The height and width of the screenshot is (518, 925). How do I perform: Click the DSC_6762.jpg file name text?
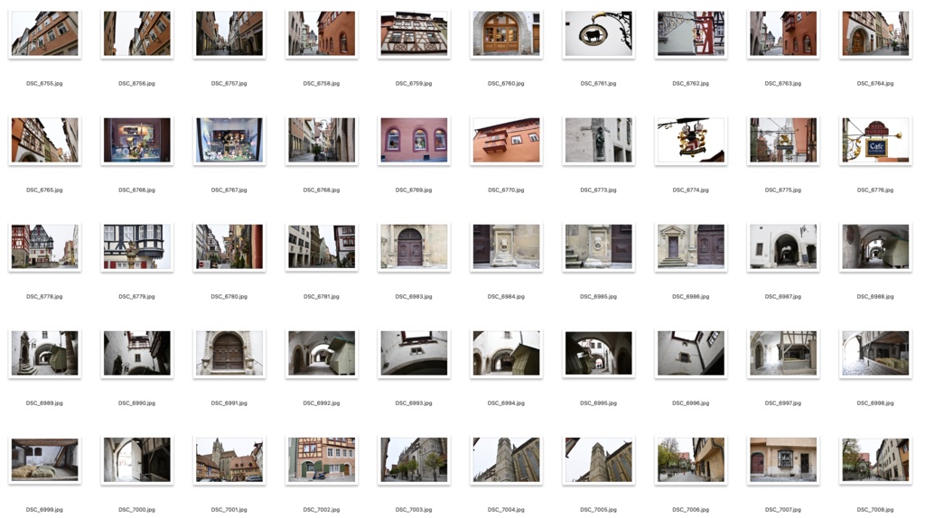click(x=691, y=84)
